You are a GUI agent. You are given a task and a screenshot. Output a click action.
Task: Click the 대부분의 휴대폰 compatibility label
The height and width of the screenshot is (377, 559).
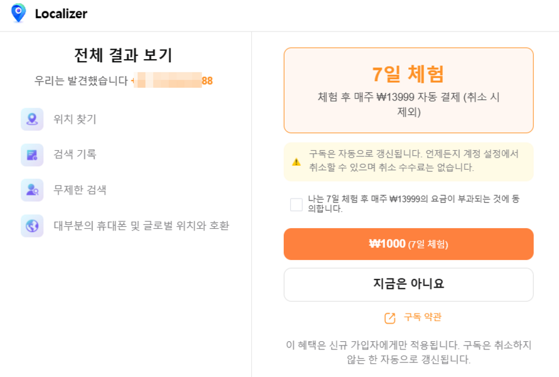click(x=141, y=226)
